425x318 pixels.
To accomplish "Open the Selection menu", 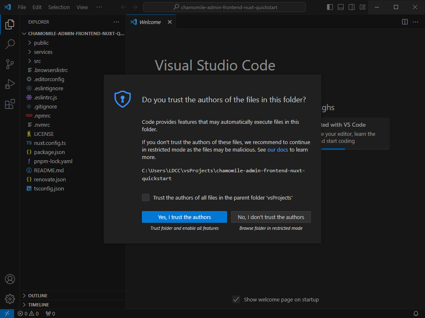I will 59,7.
